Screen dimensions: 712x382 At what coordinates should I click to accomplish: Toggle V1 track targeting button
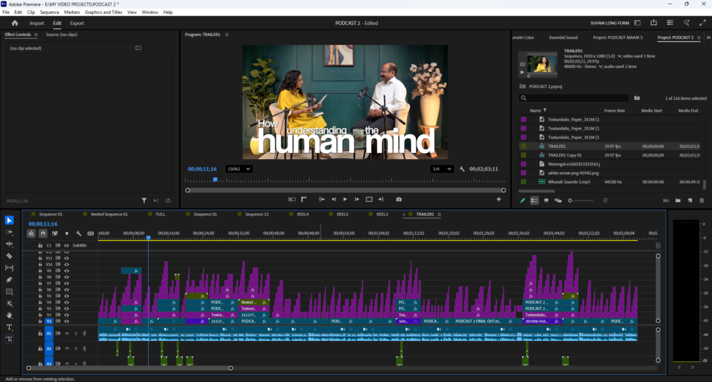(x=49, y=321)
